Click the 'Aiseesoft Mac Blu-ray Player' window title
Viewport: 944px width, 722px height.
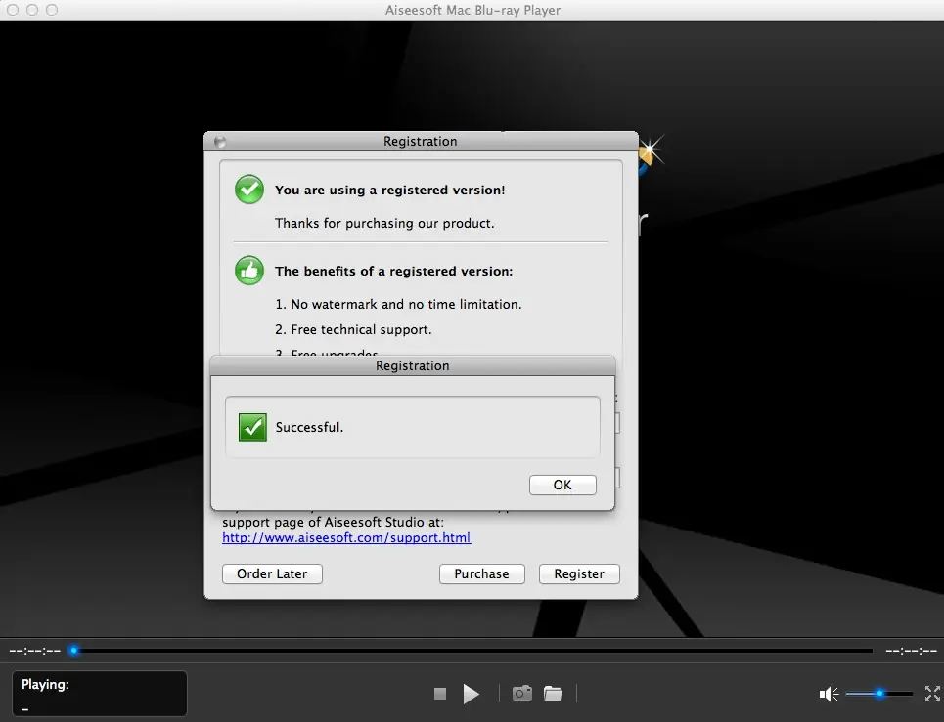coord(472,10)
